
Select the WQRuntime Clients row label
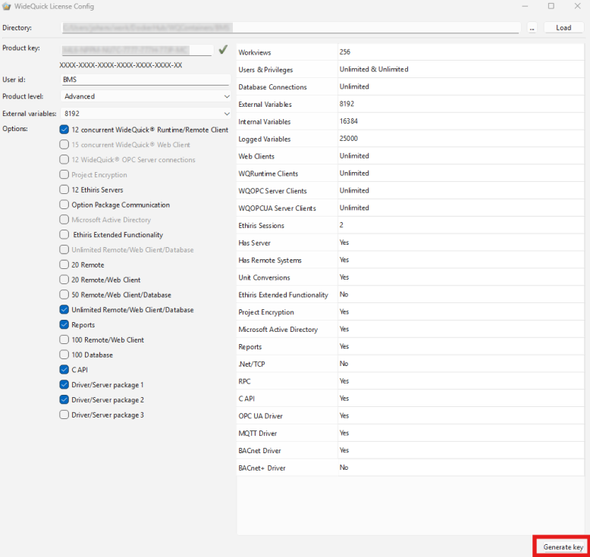pos(268,174)
